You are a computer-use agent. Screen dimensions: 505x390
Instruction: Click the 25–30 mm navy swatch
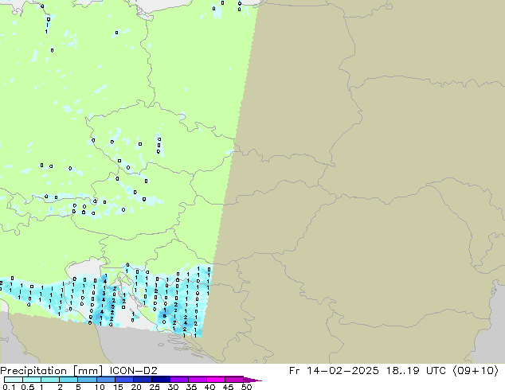[x=160, y=380]
